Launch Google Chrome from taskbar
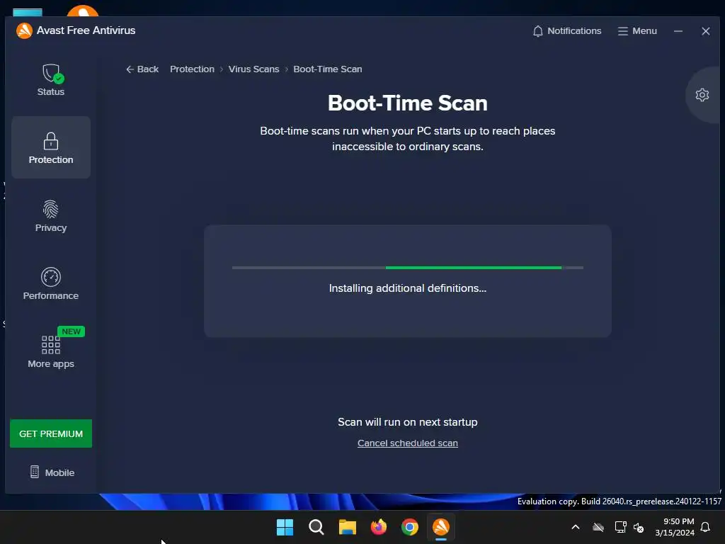Image resolution: width=725 pixels, height=544 pixels. click(410, 527)
